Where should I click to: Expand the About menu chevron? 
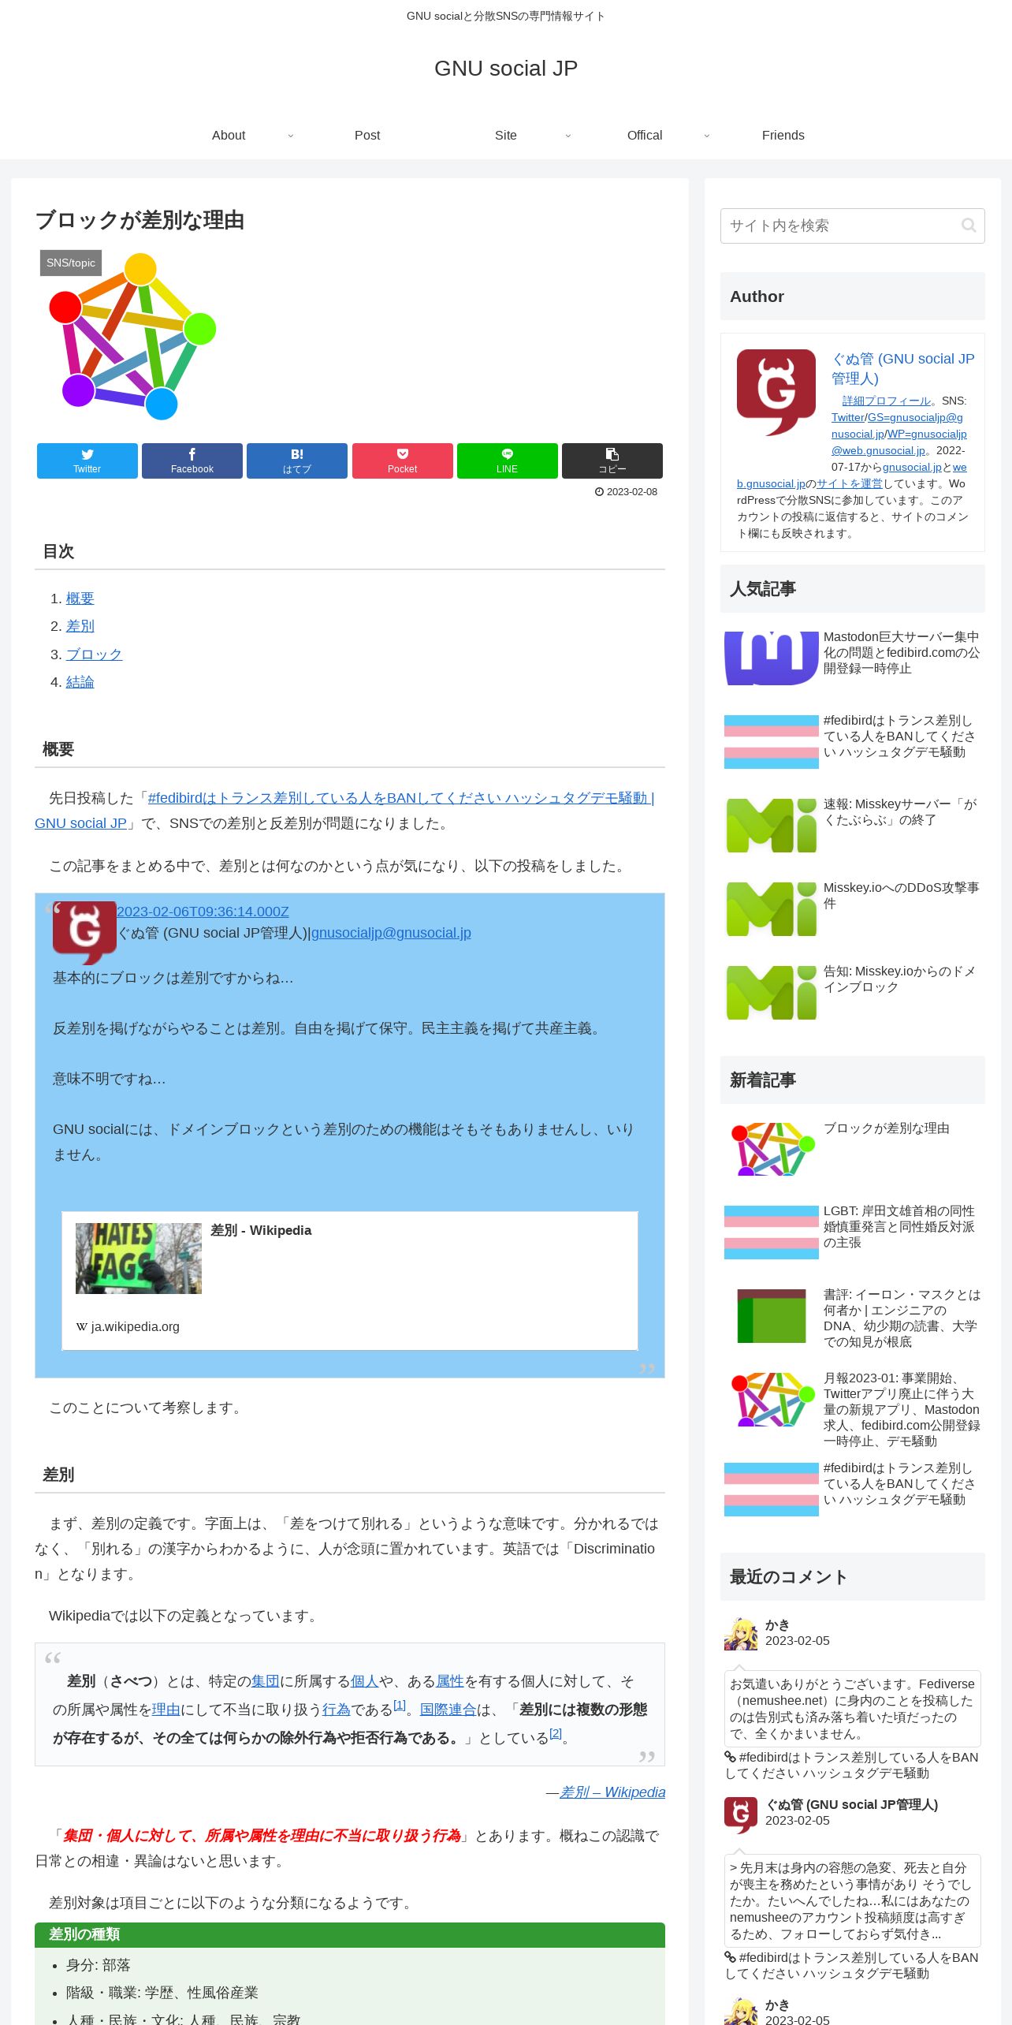290,136
